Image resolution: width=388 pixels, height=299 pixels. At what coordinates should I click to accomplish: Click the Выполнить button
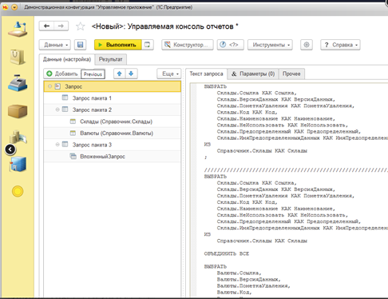click(118, 45)
